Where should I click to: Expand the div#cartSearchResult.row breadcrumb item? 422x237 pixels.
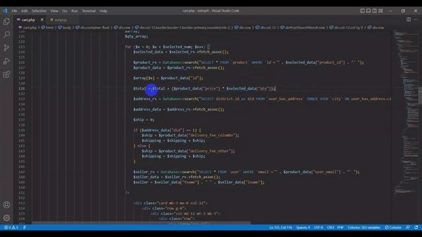(x=303, y=28)
